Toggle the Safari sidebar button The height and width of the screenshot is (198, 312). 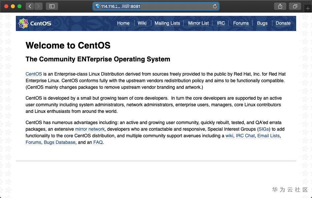click(52, 6)
